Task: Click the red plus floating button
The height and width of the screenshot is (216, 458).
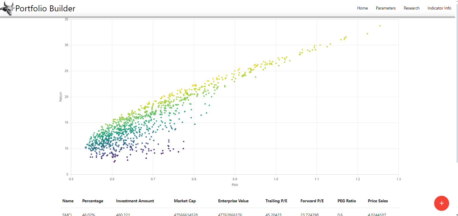Action: click(442, 203)
